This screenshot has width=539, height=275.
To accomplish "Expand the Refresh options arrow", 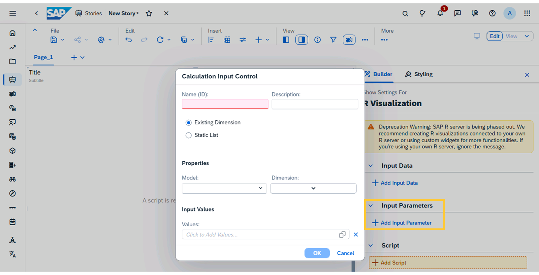I will click(169, 40).
